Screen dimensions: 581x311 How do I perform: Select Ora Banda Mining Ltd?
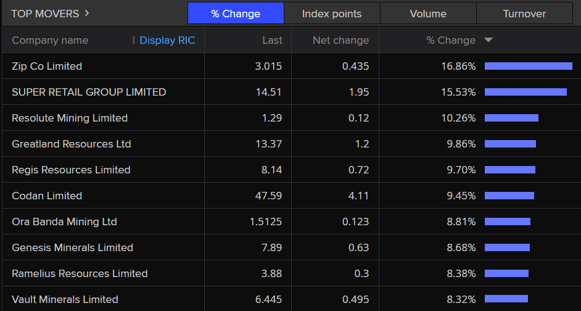pyautogui.click(x=65, y=222)
